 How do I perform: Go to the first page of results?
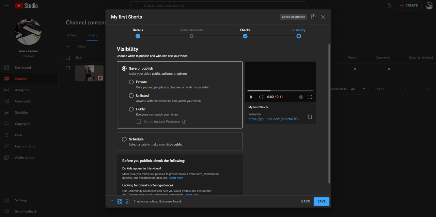pos(394,89)
